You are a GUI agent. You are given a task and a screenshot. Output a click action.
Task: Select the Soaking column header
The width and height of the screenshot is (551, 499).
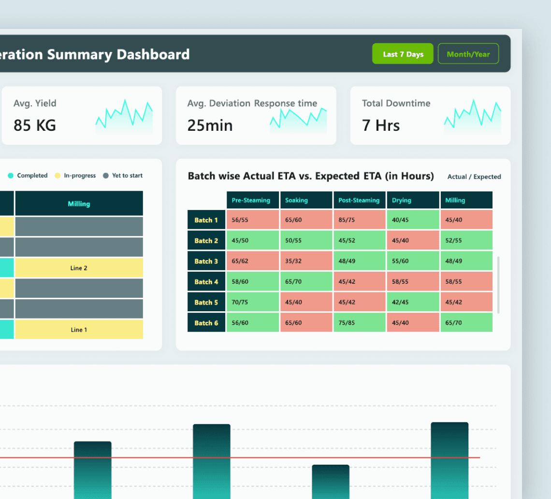coord(306,200)
